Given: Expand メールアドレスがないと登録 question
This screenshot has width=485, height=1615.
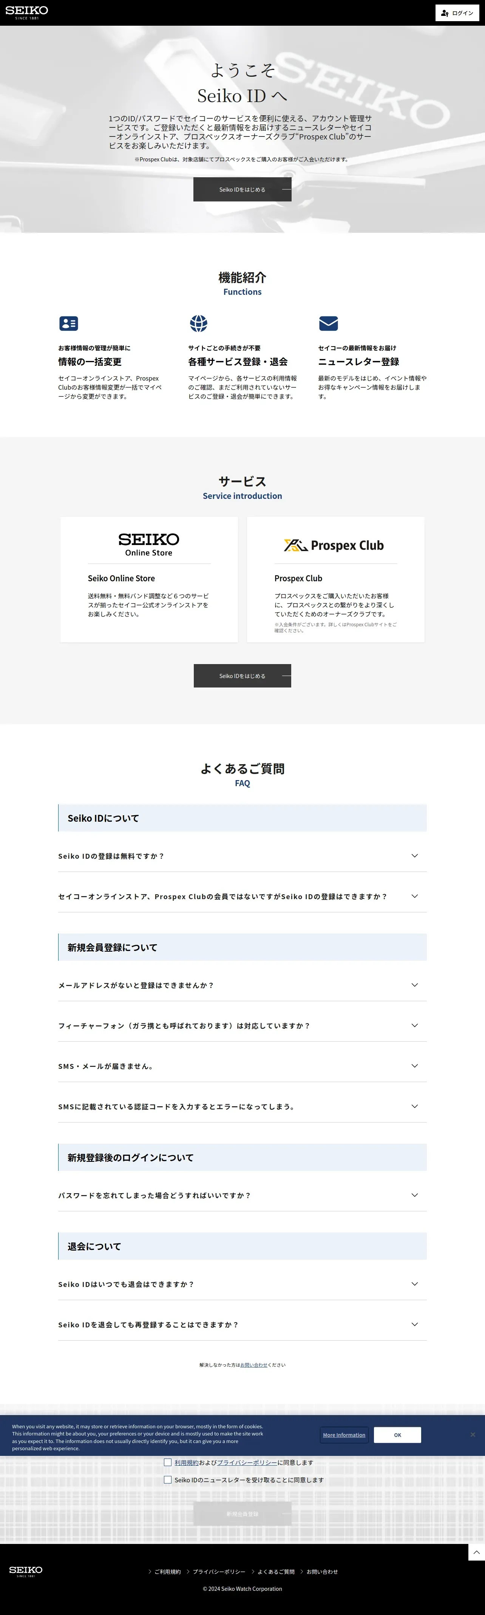Looking at the screenshot, I should [242, 985].
